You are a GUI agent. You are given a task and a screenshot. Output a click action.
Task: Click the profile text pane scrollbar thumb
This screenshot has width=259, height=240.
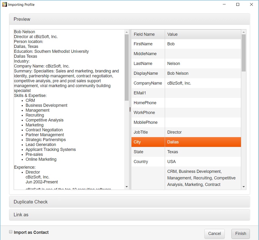click(127, 67)
